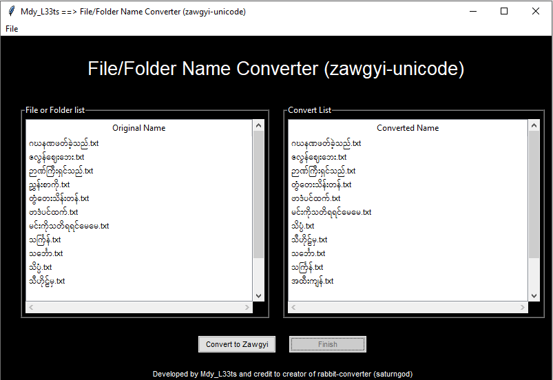Click the left arrow of the Convert List horizontal scrollbar
553x380 pixels.
(293, 308)
